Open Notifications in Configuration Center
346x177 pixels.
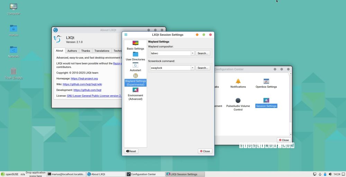238,83
